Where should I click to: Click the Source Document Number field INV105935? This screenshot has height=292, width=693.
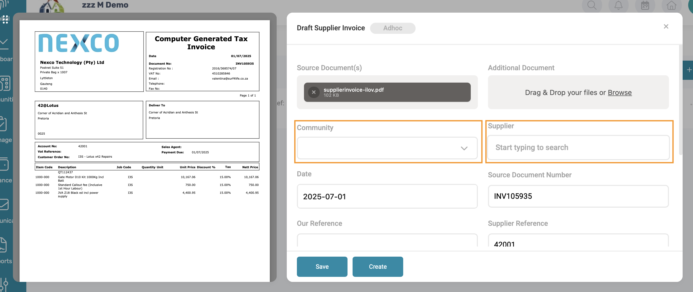coord(578,196)
